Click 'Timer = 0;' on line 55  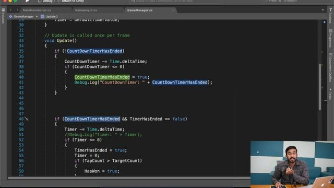tap(87, 156)
